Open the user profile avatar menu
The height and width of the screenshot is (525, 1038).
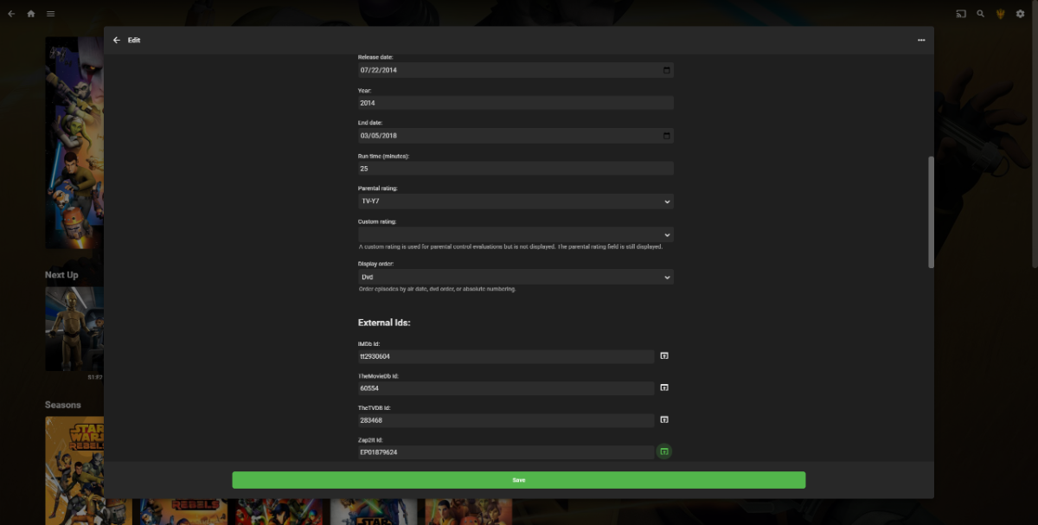pos(1000,14)
